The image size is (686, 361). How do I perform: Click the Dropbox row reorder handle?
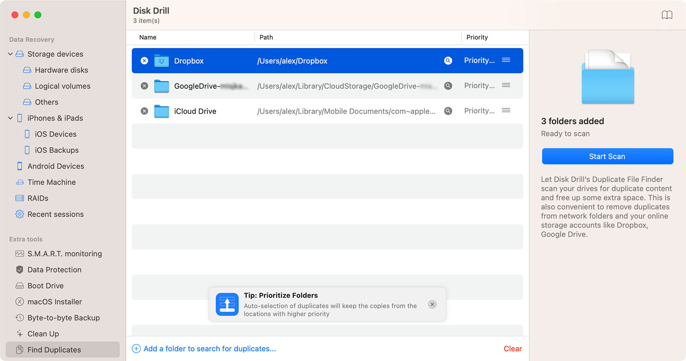point(506,60)
